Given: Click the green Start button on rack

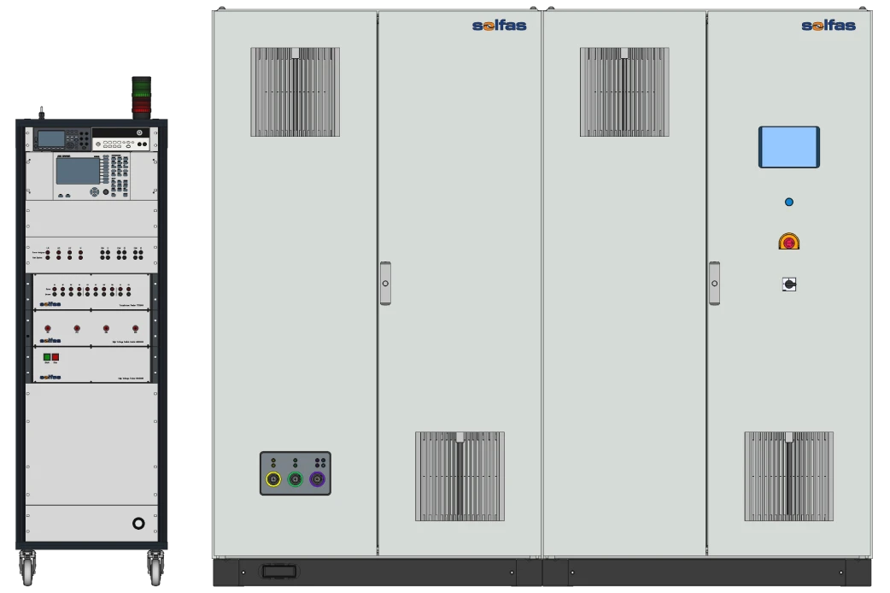Looking at the screenshot, I should point(47,357).
